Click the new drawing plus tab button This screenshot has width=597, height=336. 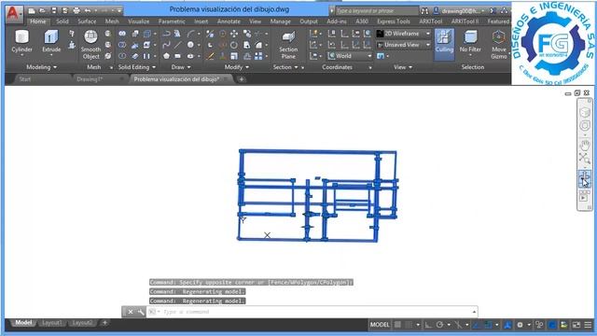tap(242, 79)
